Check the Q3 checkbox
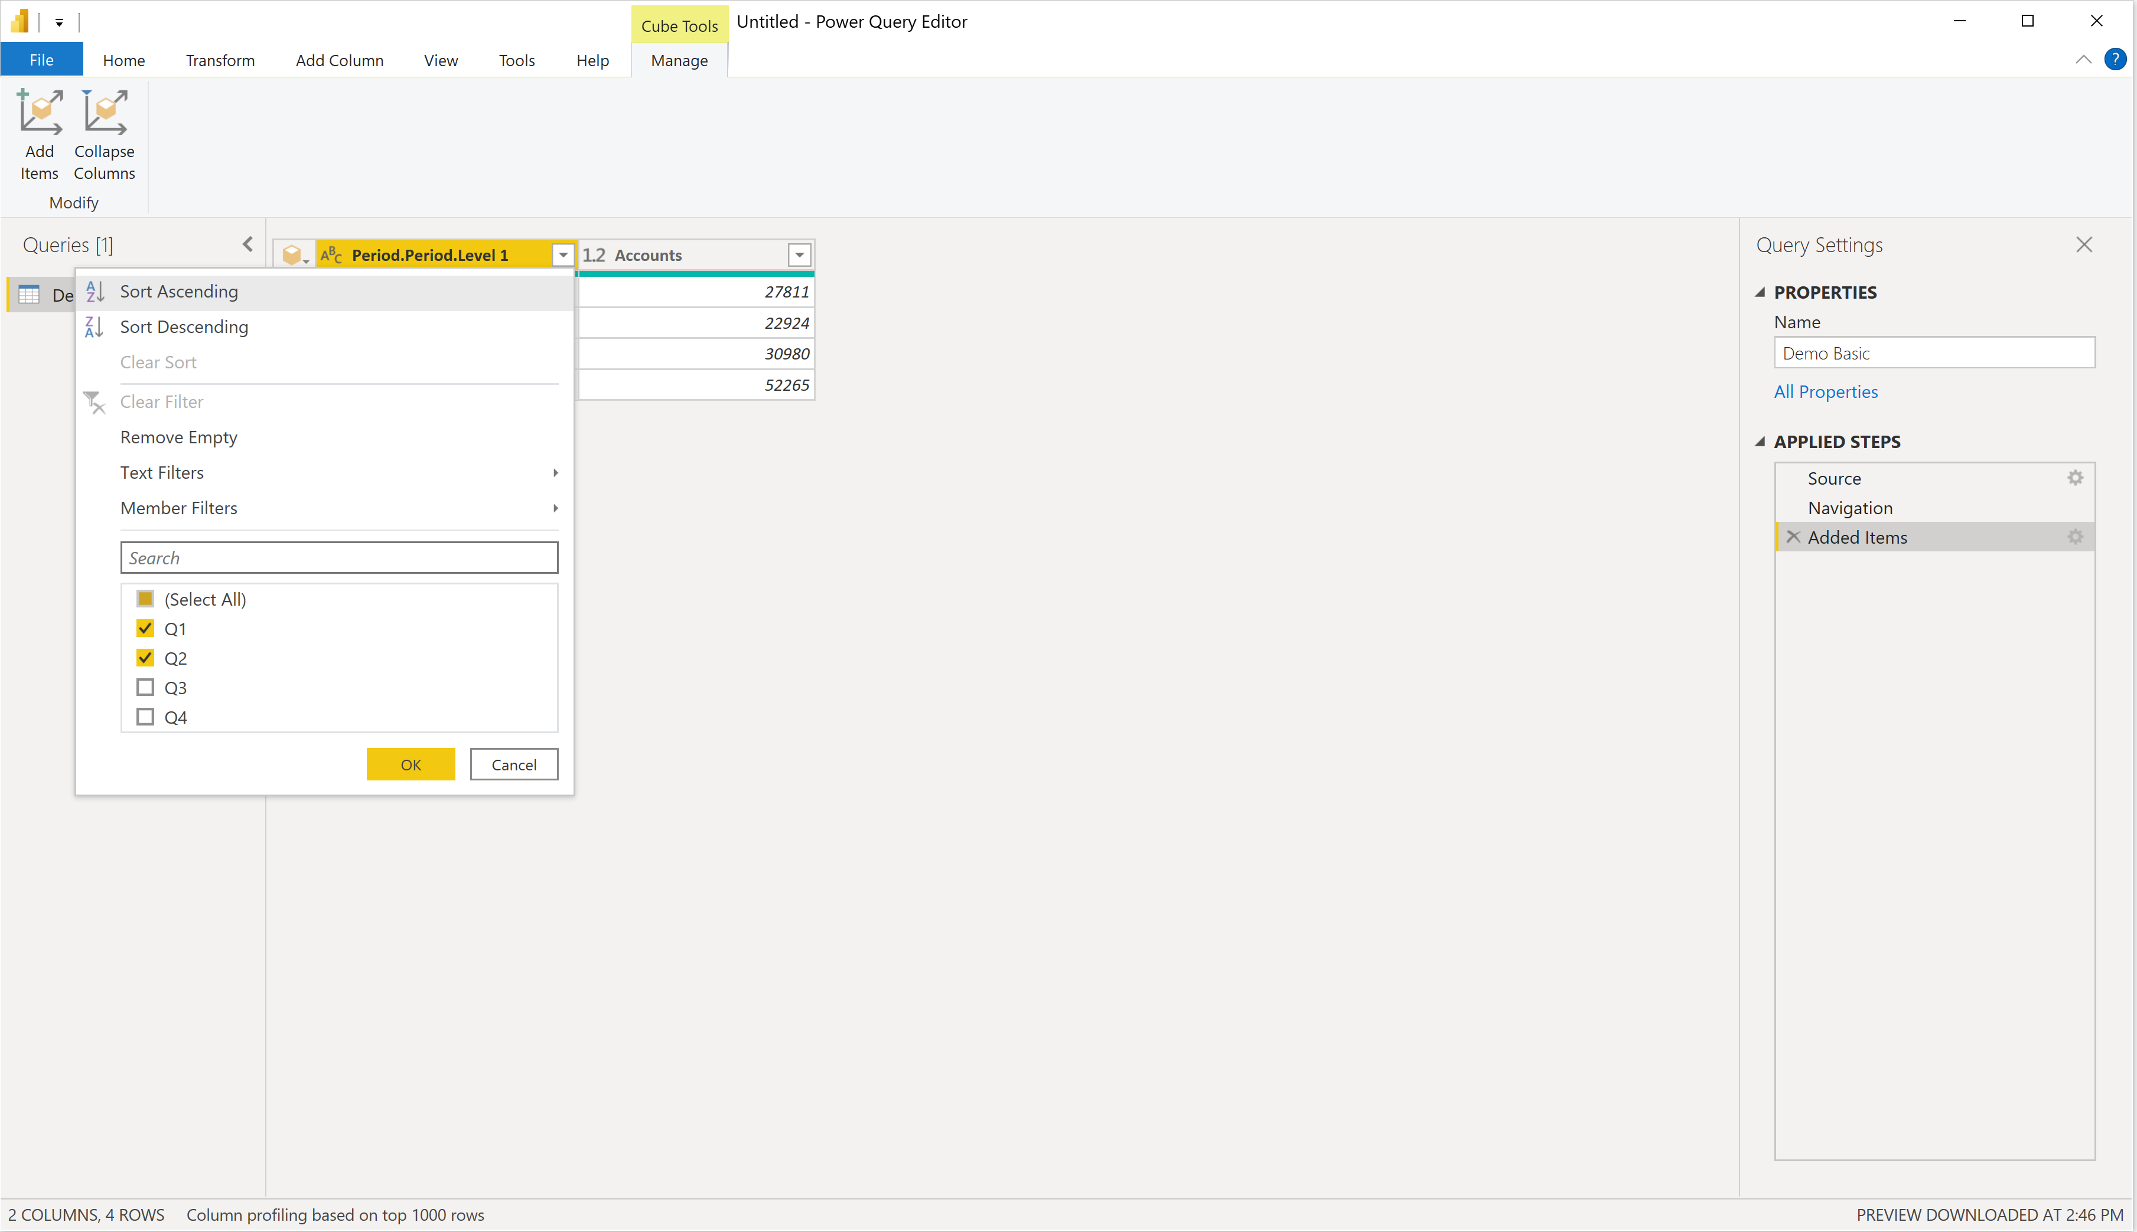The image size is (2137, 1232). (146, 687)
